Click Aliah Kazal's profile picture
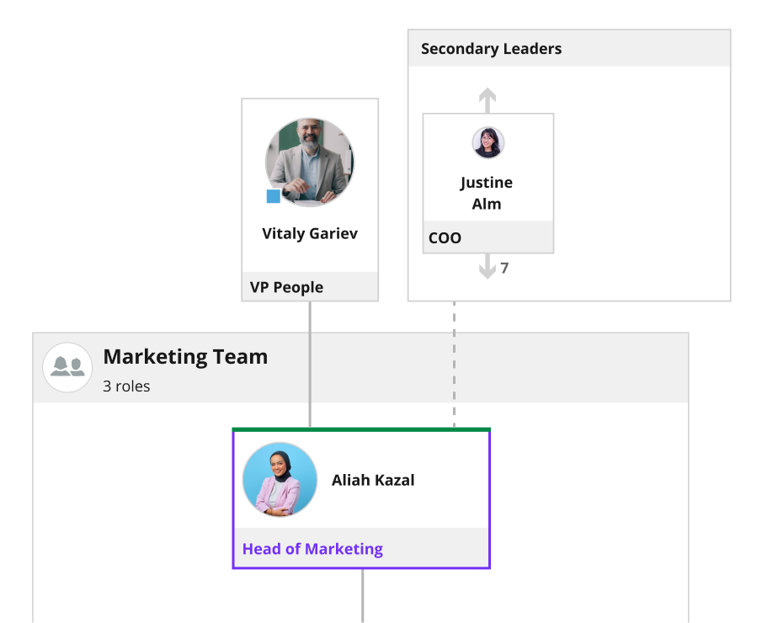Viewport: 762px width, 623px height. coord(280,479)
